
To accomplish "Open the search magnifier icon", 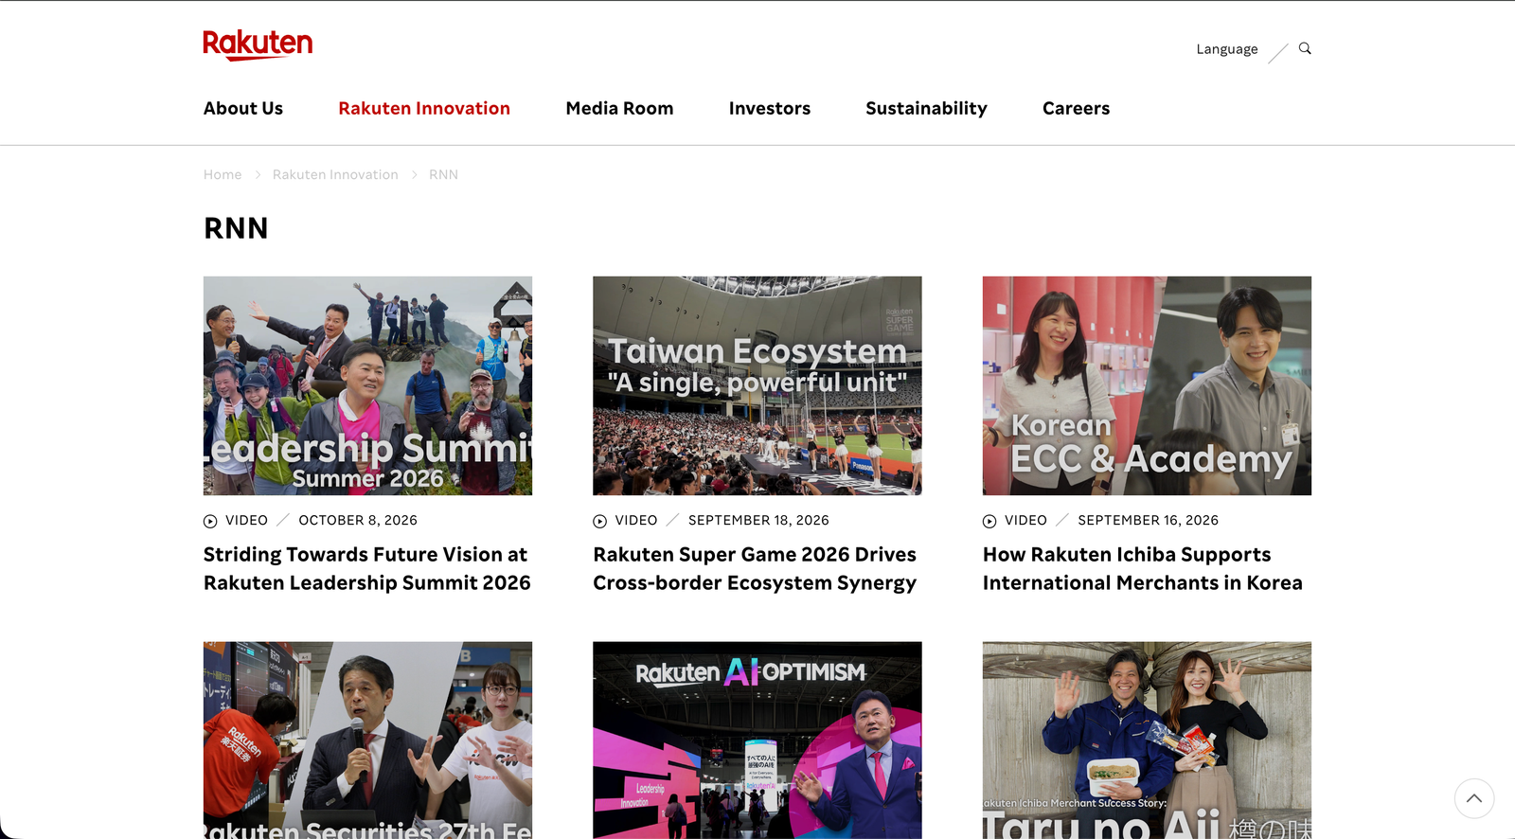I will [1305, 48].
